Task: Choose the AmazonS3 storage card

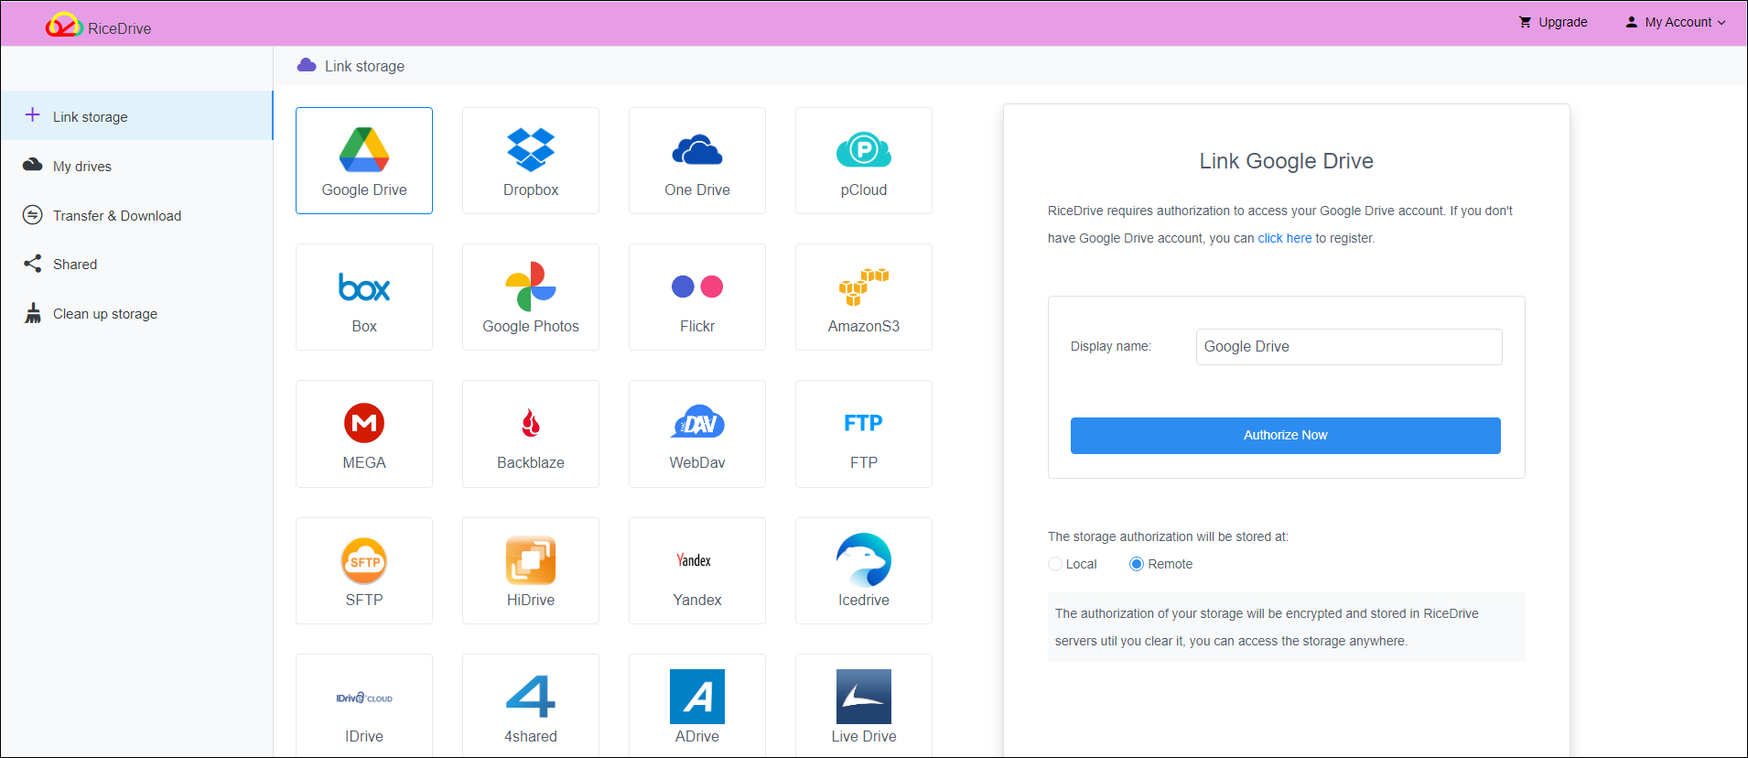Action: [x=864, y=297]
